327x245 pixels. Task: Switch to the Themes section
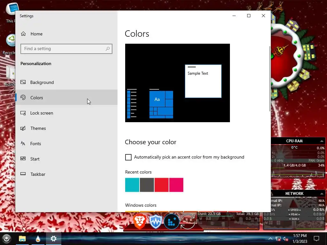(x=66, y=128)
